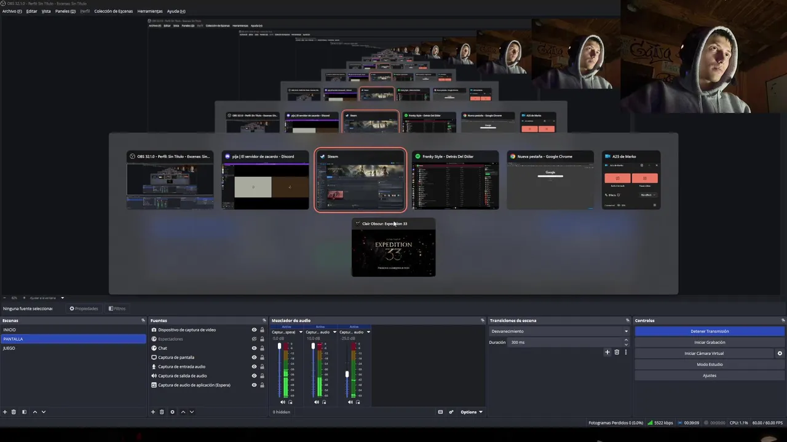787x442 pixels.
Task: Hide the Chat source with its eye icon
Action: tap(254, 348)
